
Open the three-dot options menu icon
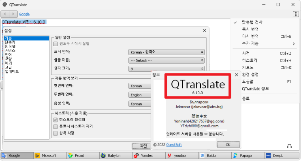point(296,14)
